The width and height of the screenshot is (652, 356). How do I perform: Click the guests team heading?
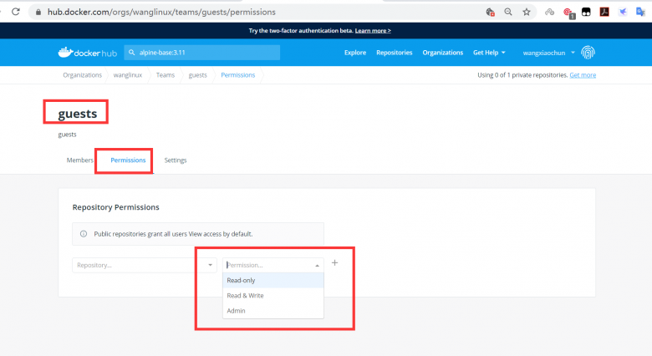(x=78, y=114)
